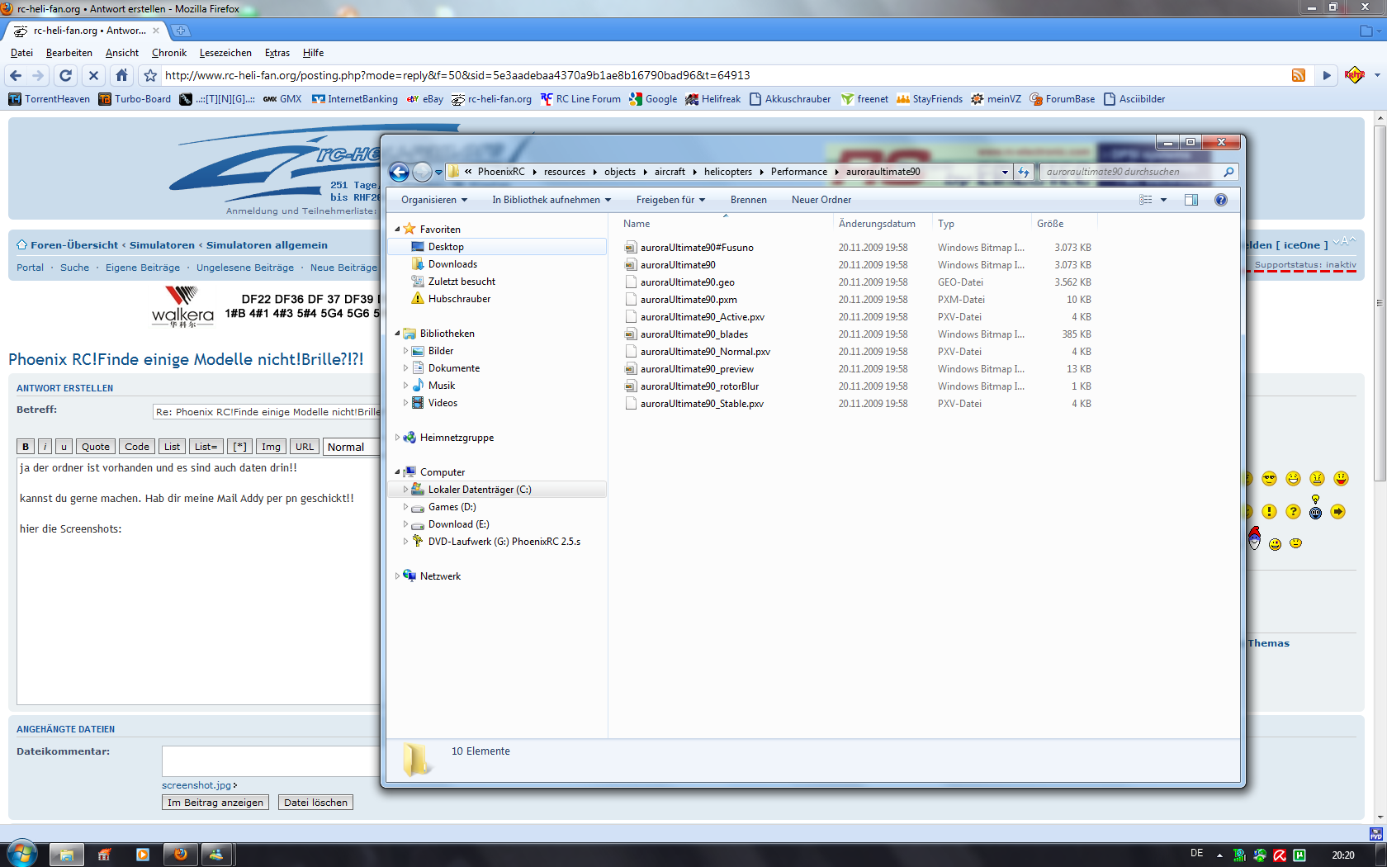The width and height of the screenshot is (1387, 867).
Task: Select Games (D:) drive
Action: (452, 507)
